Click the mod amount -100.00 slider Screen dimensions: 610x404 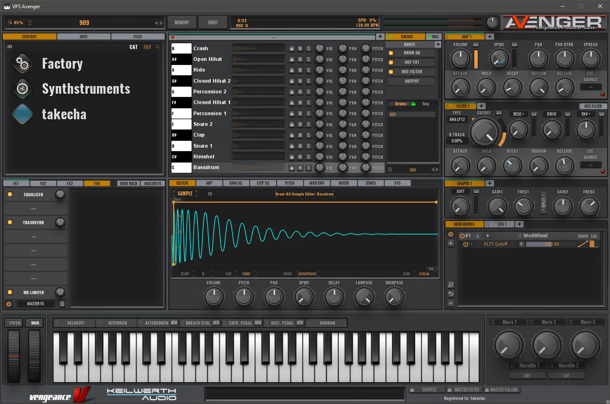(551, 244)
